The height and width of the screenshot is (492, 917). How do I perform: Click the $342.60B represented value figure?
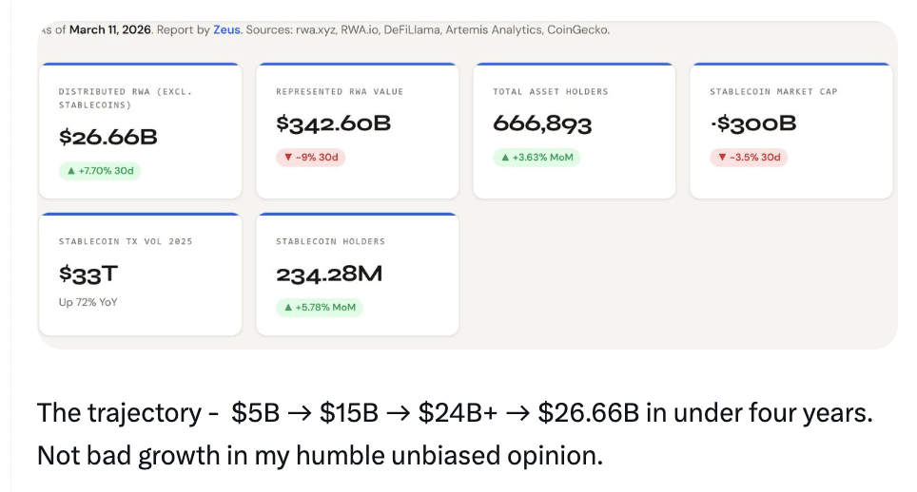pos(333,123)
